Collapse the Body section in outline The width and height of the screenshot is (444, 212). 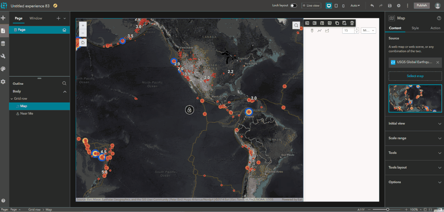tap(65, 91)
